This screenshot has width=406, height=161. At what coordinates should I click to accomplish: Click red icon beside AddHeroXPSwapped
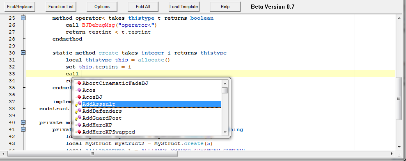pyautogui.click(x=78, y=132)
